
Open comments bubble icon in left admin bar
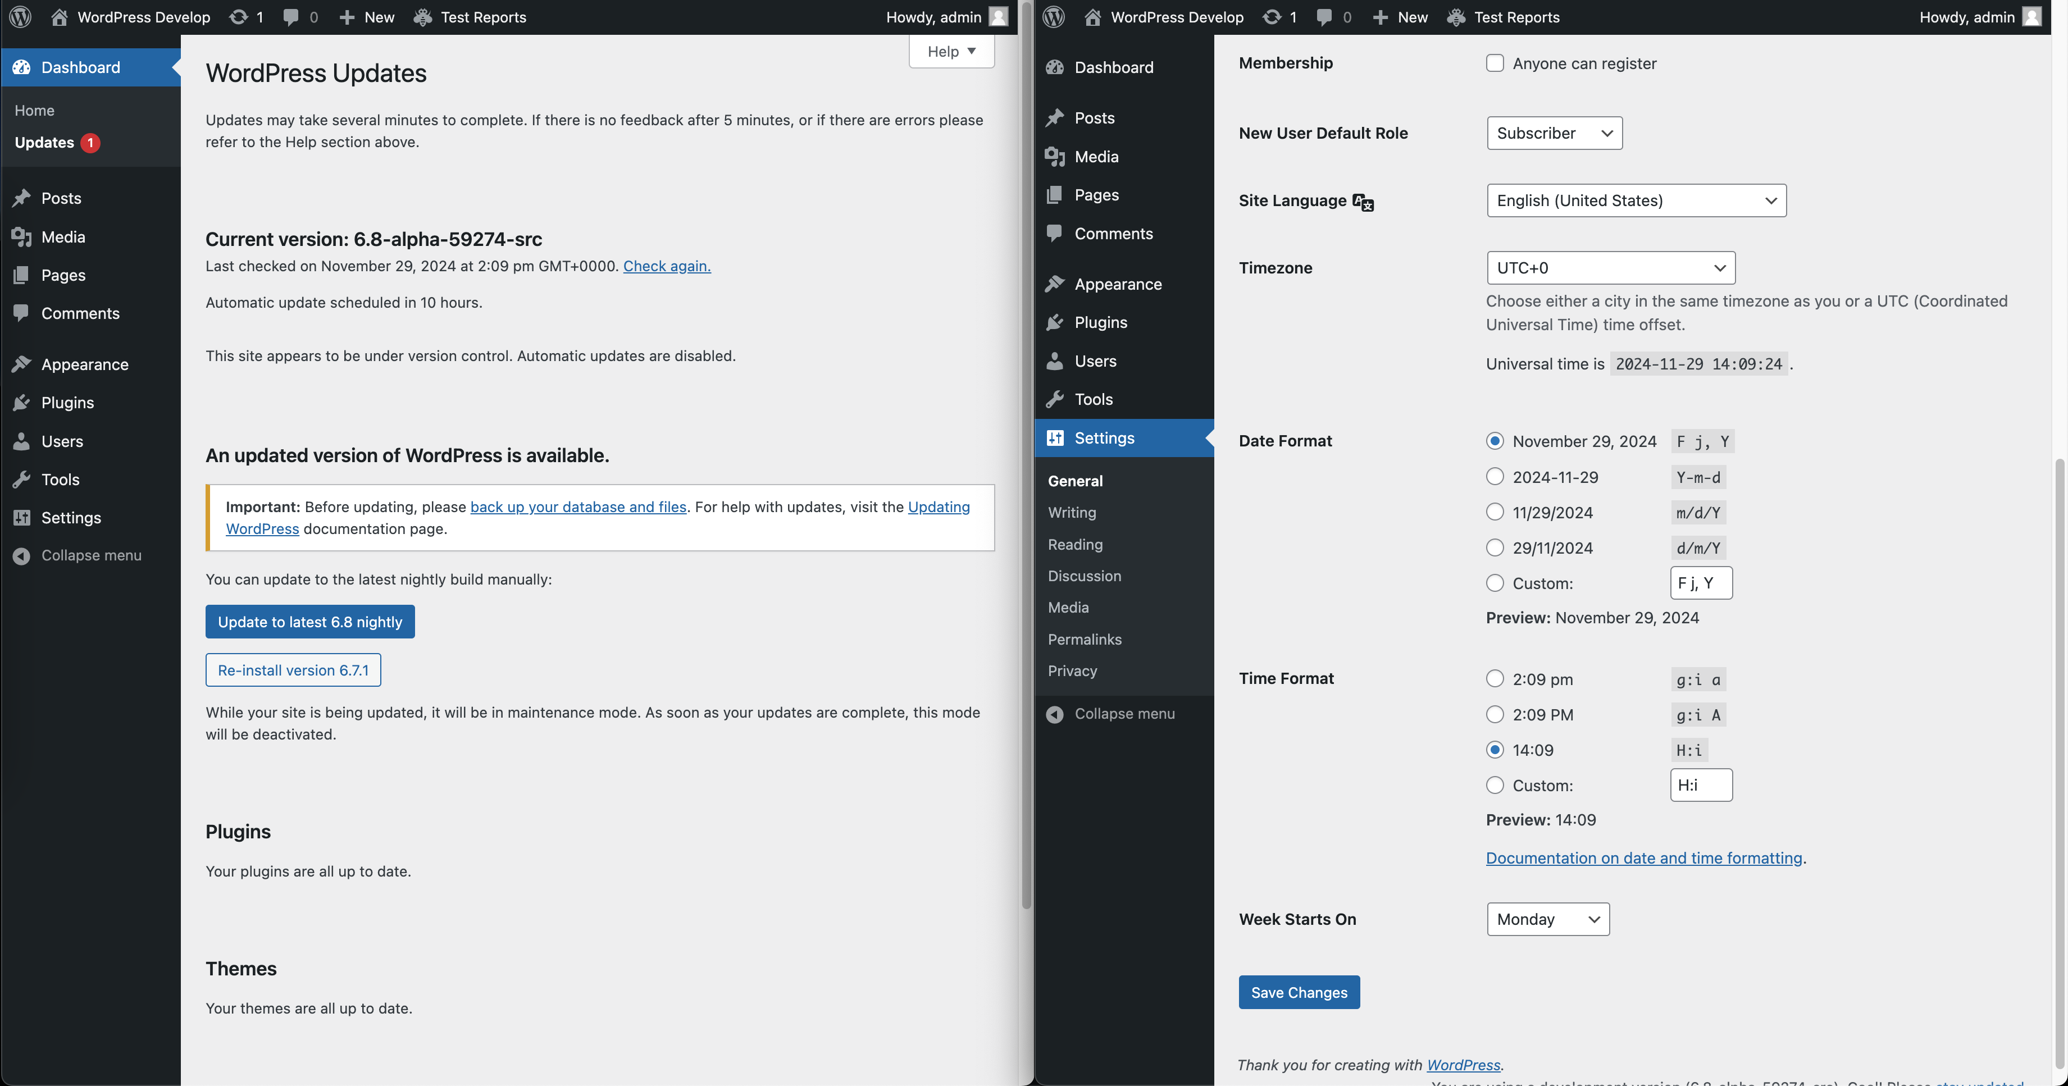click(290, 17)
